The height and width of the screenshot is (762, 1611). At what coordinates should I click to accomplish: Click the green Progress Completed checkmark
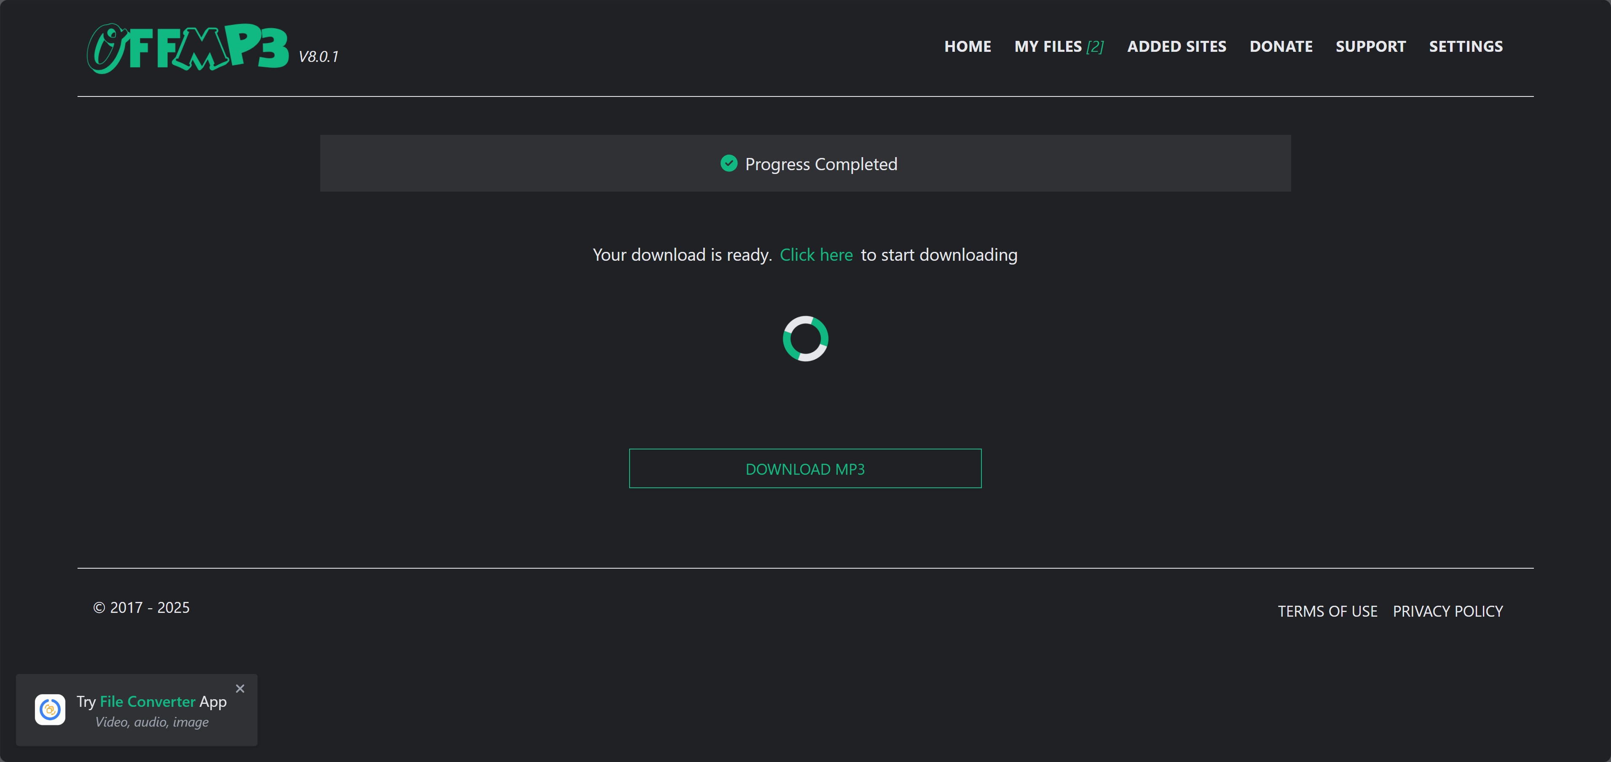tap(729, 163)
